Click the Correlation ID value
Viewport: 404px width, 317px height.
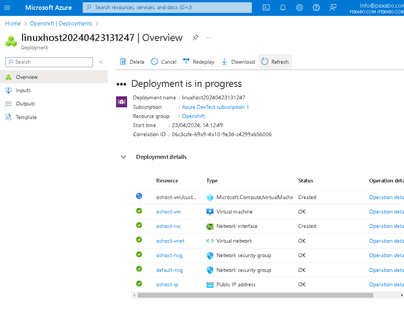point(222,135)
